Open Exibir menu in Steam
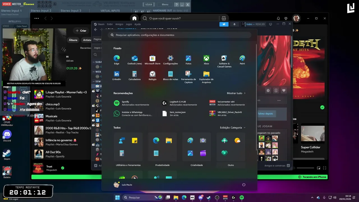This screenshot has width=359, height=202. (110, 24)
